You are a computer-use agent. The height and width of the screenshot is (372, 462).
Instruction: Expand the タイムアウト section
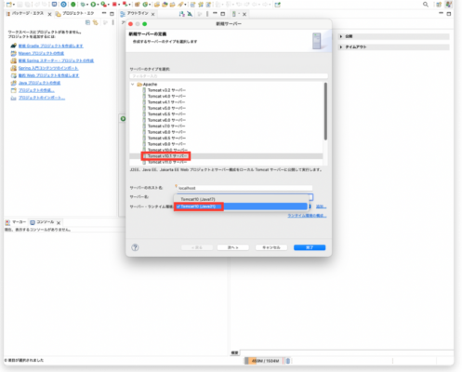point(341,47)
